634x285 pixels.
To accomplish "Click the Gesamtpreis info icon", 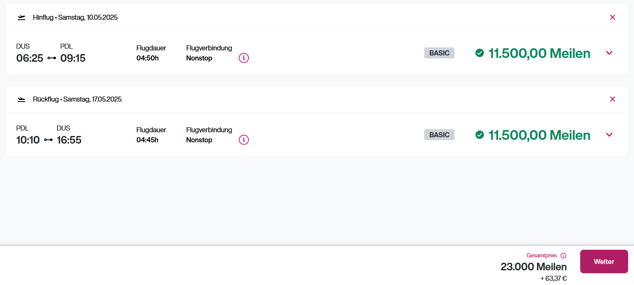I will (563, 256).
